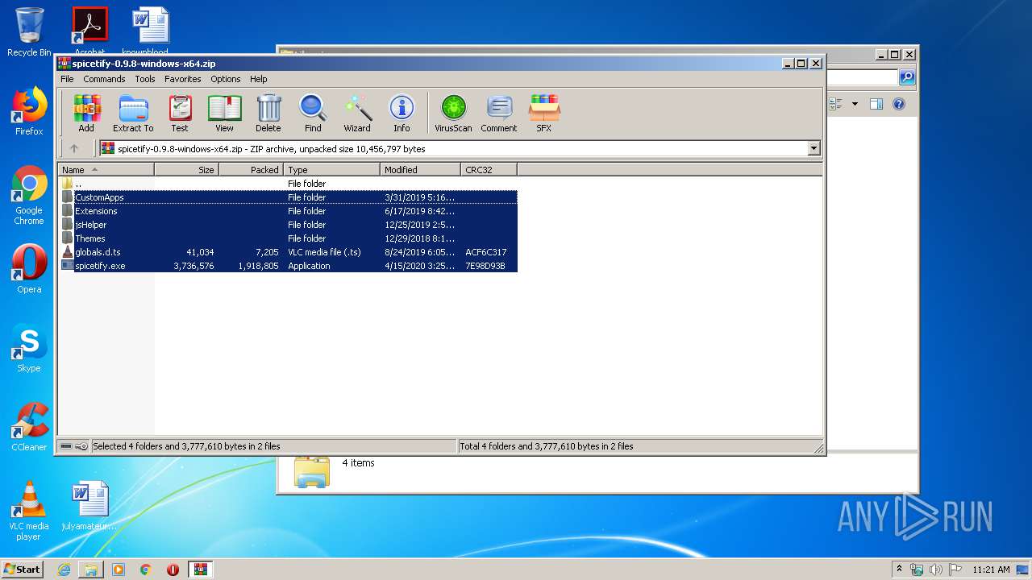This screenshot has width=1032, height=580.
Task: Open VLC media player desktop shortcut
Action: (x=29, y=511)
